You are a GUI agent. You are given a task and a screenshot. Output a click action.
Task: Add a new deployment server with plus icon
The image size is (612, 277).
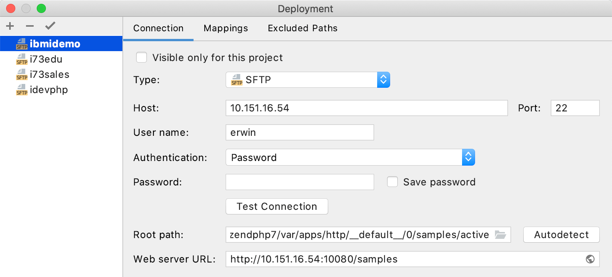10,26
